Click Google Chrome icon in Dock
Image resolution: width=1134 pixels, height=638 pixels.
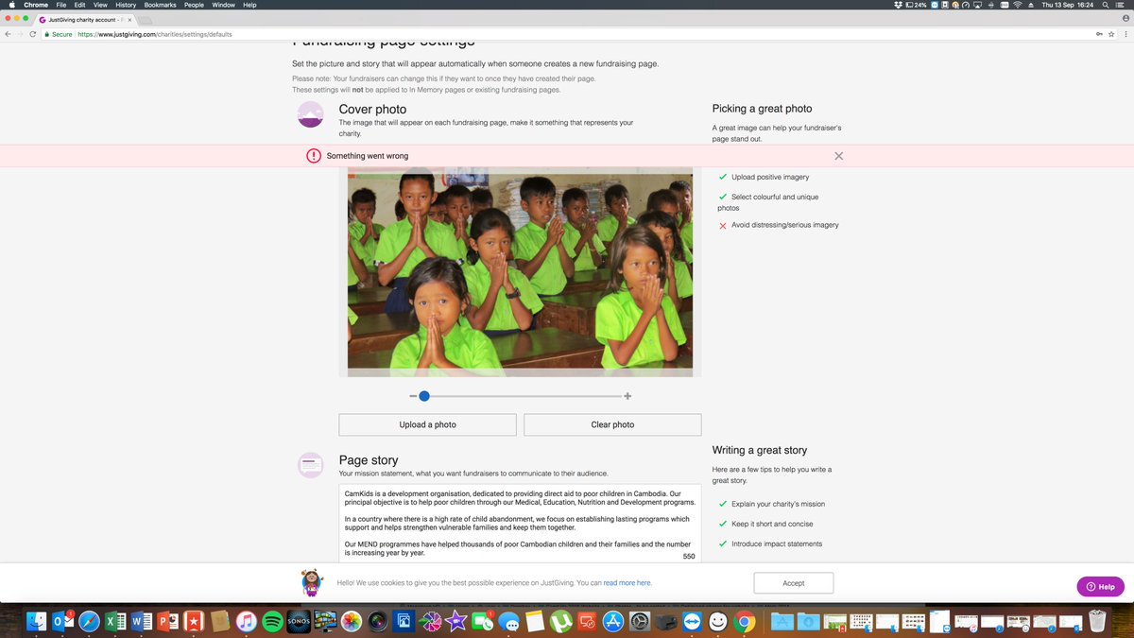coord(745,621)
